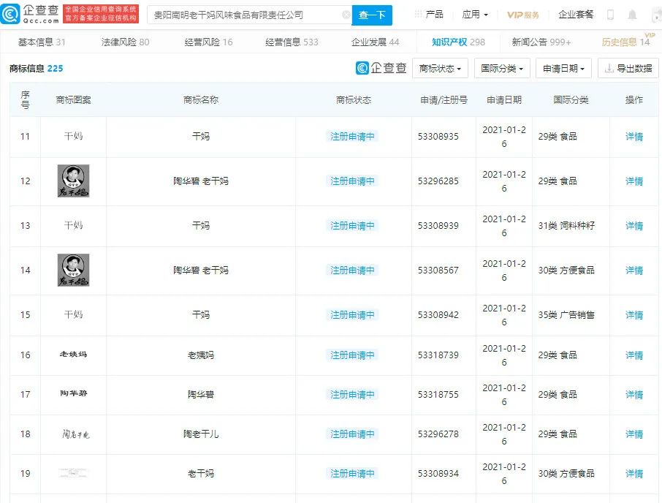This screenshot has height=503, width=662.
Task: Click trademark name 陶老干儿
Action: point(200,434)
